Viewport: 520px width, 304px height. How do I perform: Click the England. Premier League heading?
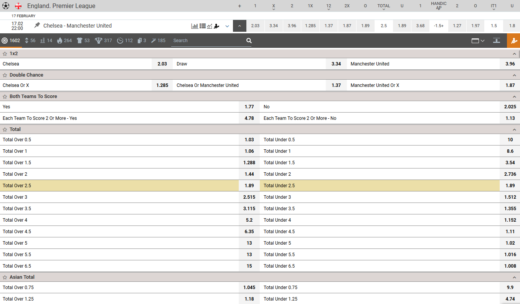[x=61, y=6]
